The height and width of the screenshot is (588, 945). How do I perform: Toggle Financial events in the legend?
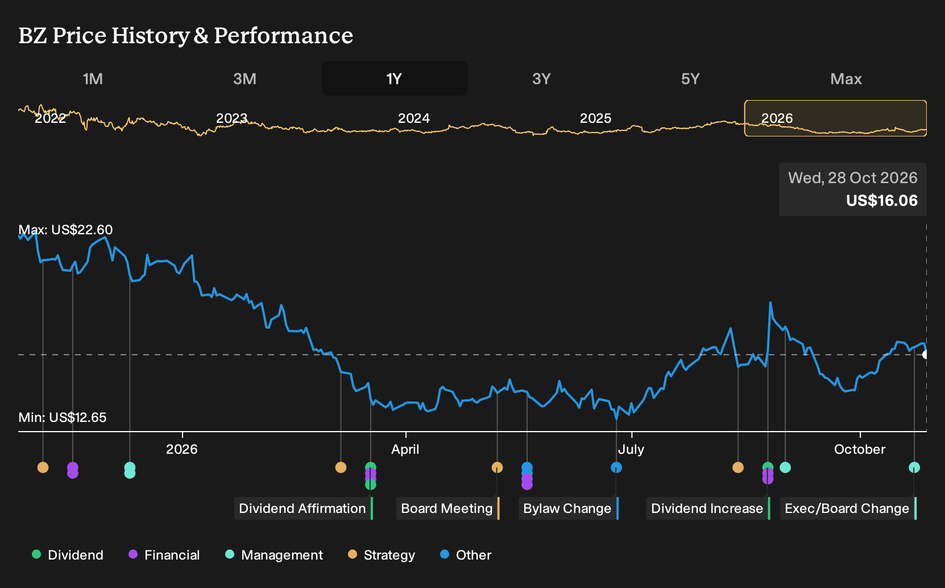click(164, 555)
